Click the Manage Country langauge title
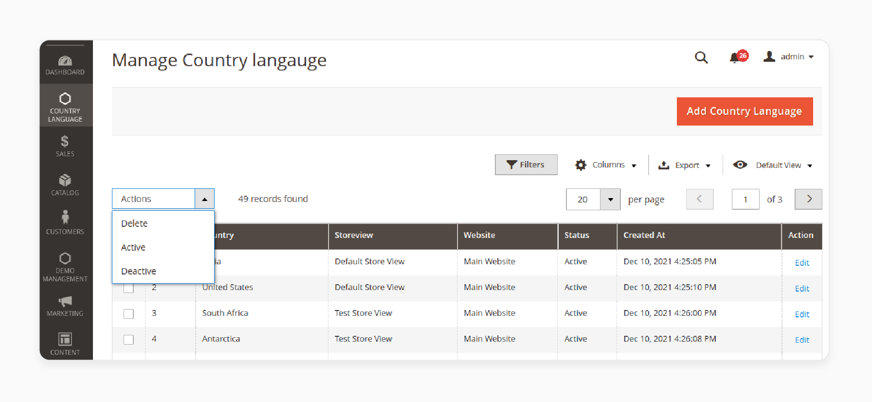The height and width of the screenshot is (402, 872). click(x=219, y=60)
